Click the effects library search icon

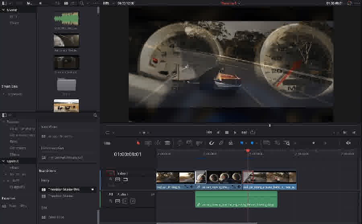point(95,115)
